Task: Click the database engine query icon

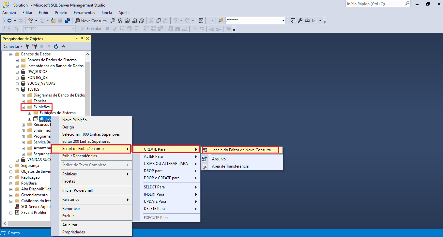Action: pos(113,21)
